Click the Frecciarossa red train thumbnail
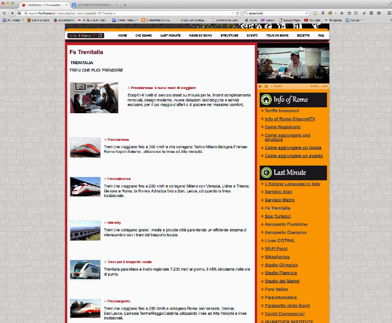Image resolution: width=392 pixels, height=323 pixels. [85, 148]
